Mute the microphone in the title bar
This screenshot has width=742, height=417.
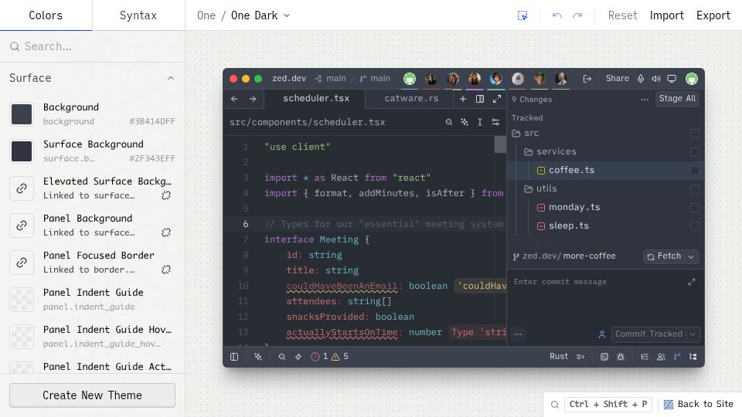tap(641, 79)
